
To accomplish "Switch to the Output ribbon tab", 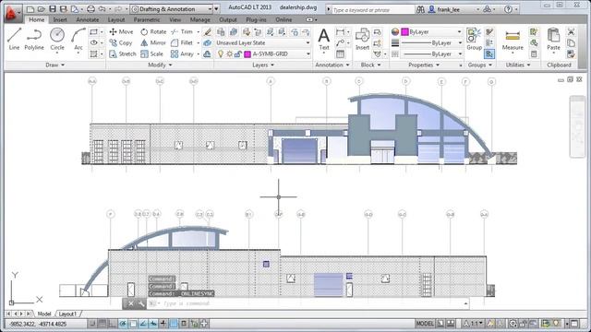I will [x=228, y=19].
